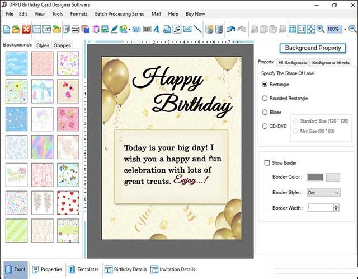
Task: Select the Ellipse label shape
Action: (265, 113)
